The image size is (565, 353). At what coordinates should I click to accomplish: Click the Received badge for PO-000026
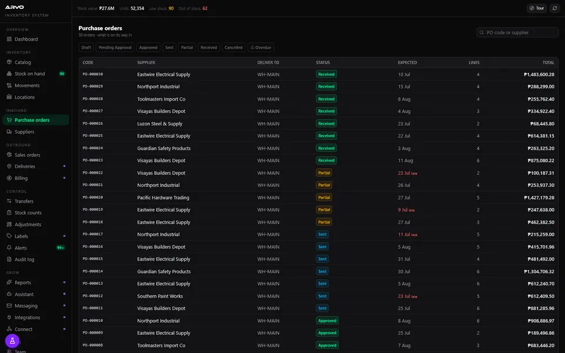click(326, 124)
